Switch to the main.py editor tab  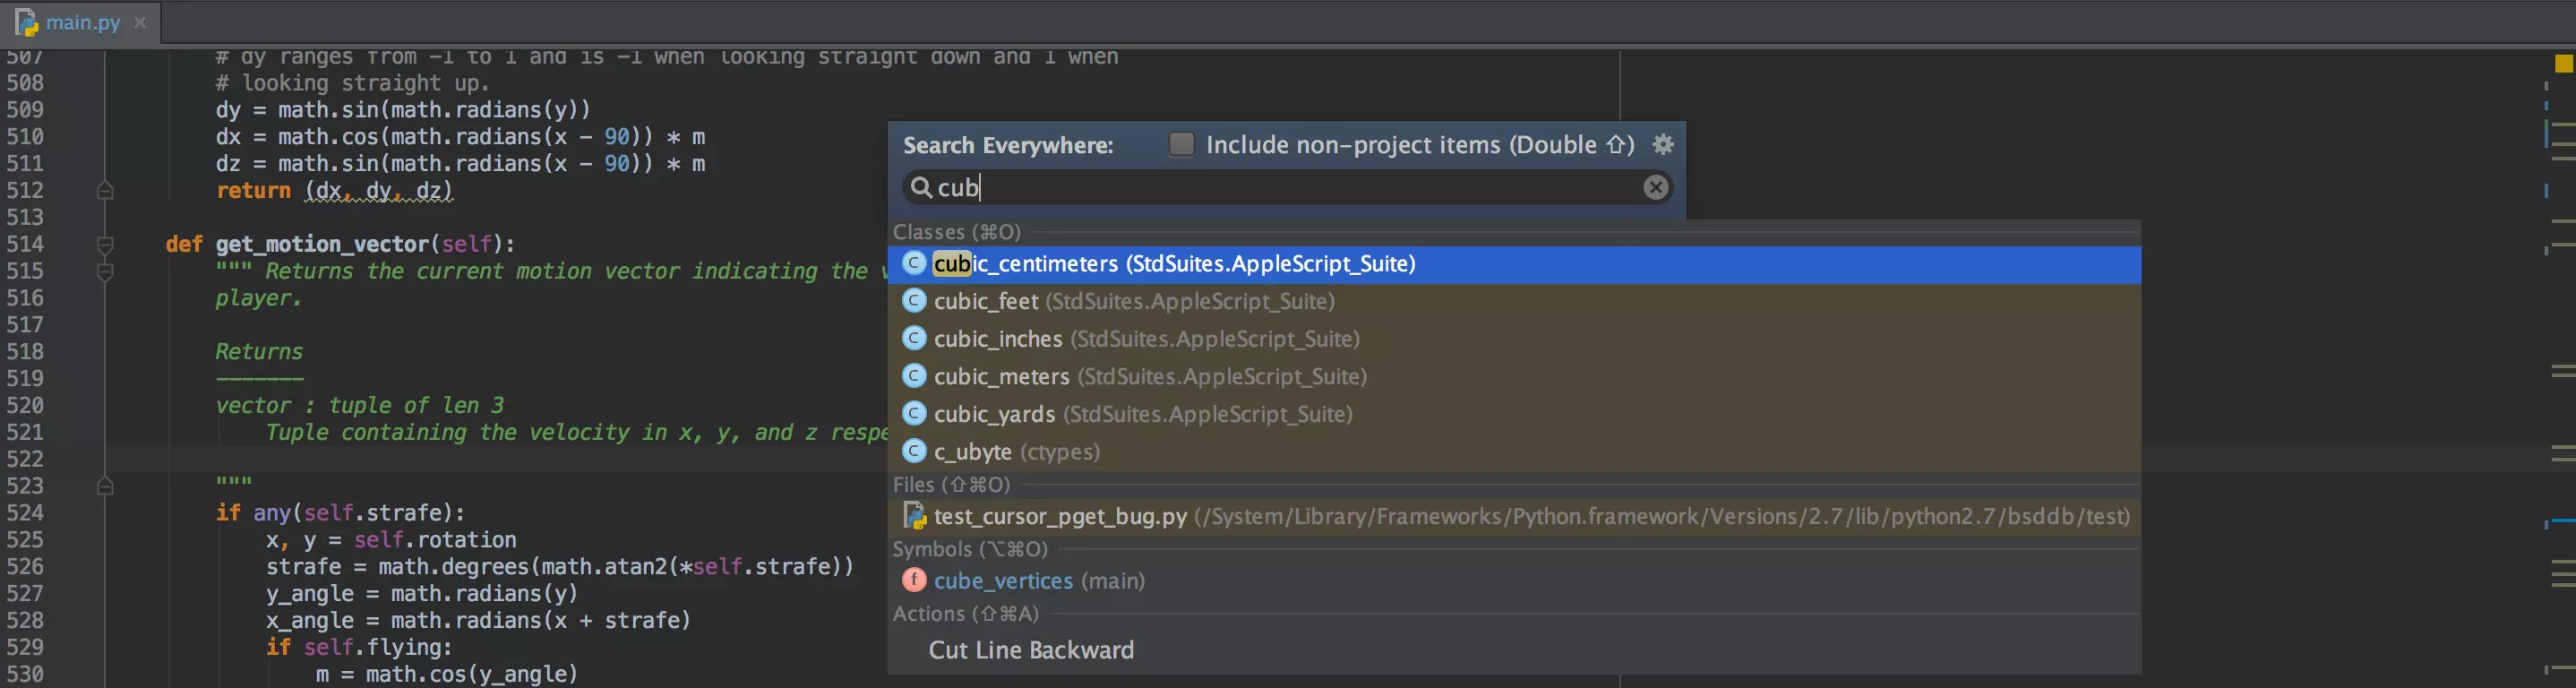(x=82, y=22)
